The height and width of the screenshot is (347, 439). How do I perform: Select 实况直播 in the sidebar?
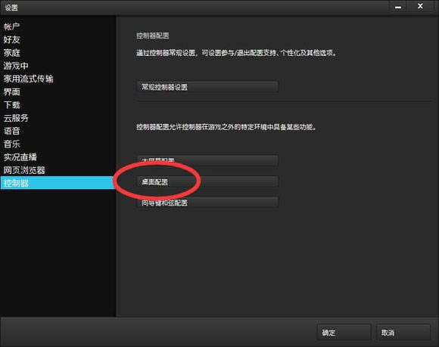20,157
